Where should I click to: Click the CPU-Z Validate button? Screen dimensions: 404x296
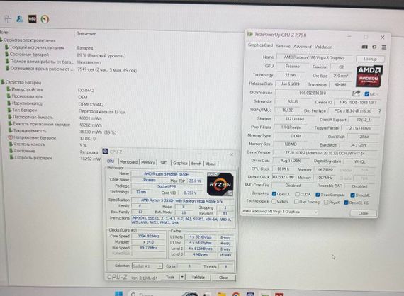point(198,277)
